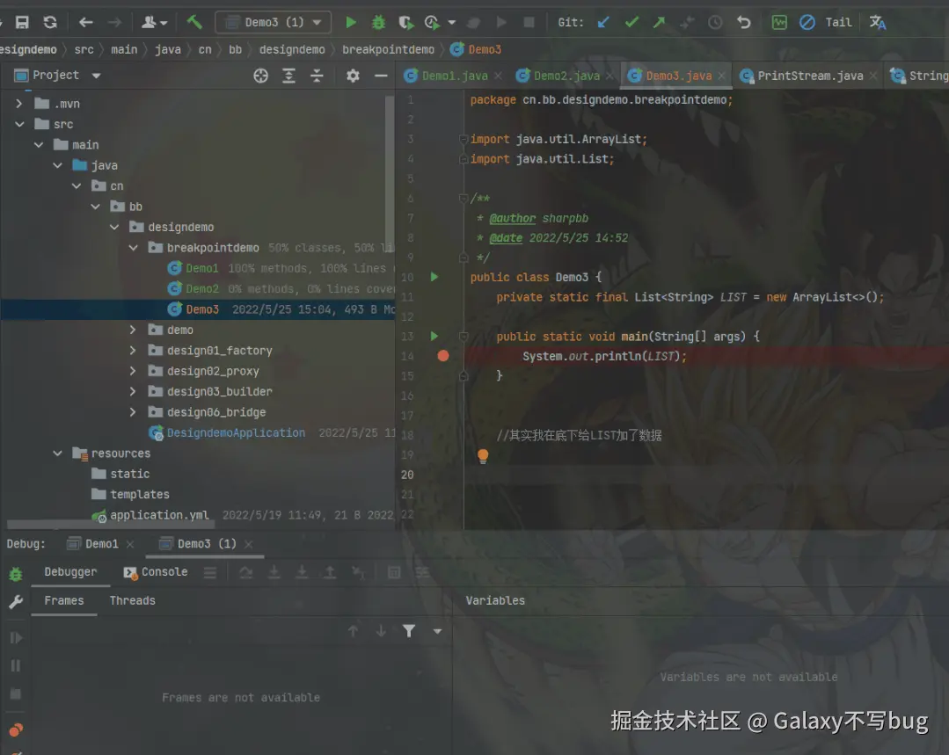Expand the demo package
The width and height of the screenshot is (949, 755).
point(133,330)
